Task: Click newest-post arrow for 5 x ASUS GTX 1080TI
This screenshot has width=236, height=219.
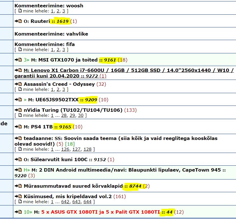Action: [x=18, y=212]
